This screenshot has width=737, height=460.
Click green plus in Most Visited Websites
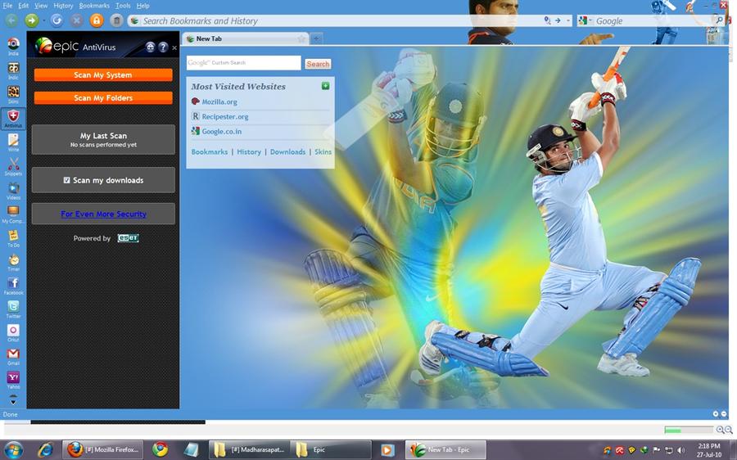[x=325, y=85]
